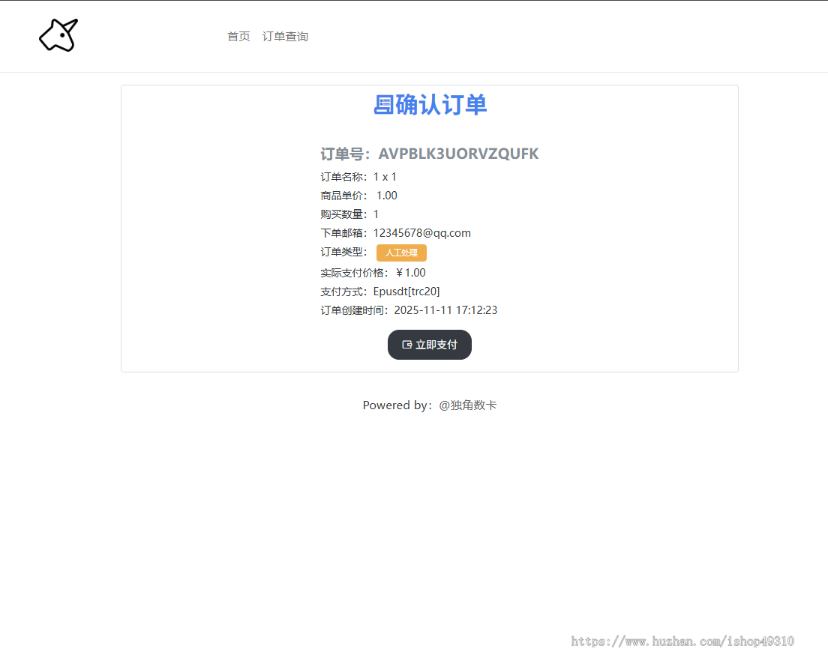
Task: Open the 首页 navigation link
Action: tap(238, 37)
